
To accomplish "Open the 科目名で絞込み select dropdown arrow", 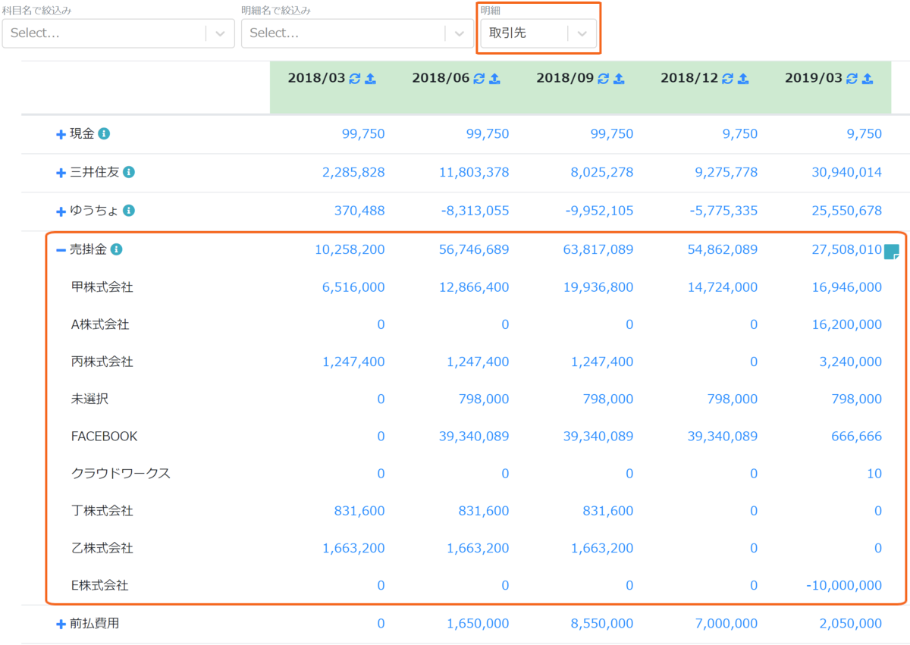I will point(220,33).
